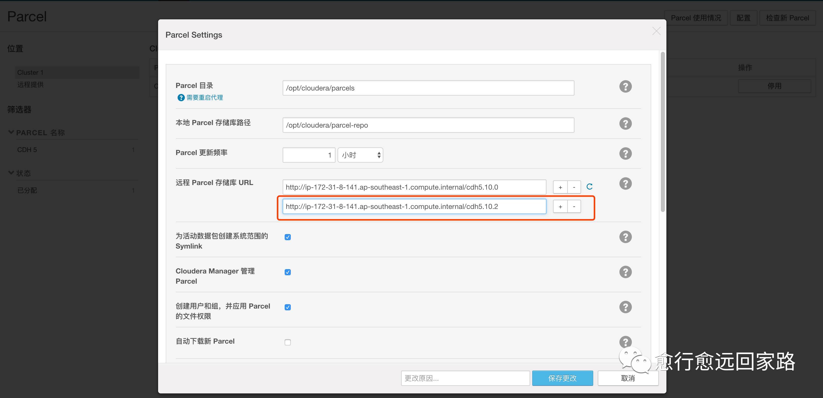
Task: Toggle 创建用户和组 file permissions checkbox
Action: 287,307
